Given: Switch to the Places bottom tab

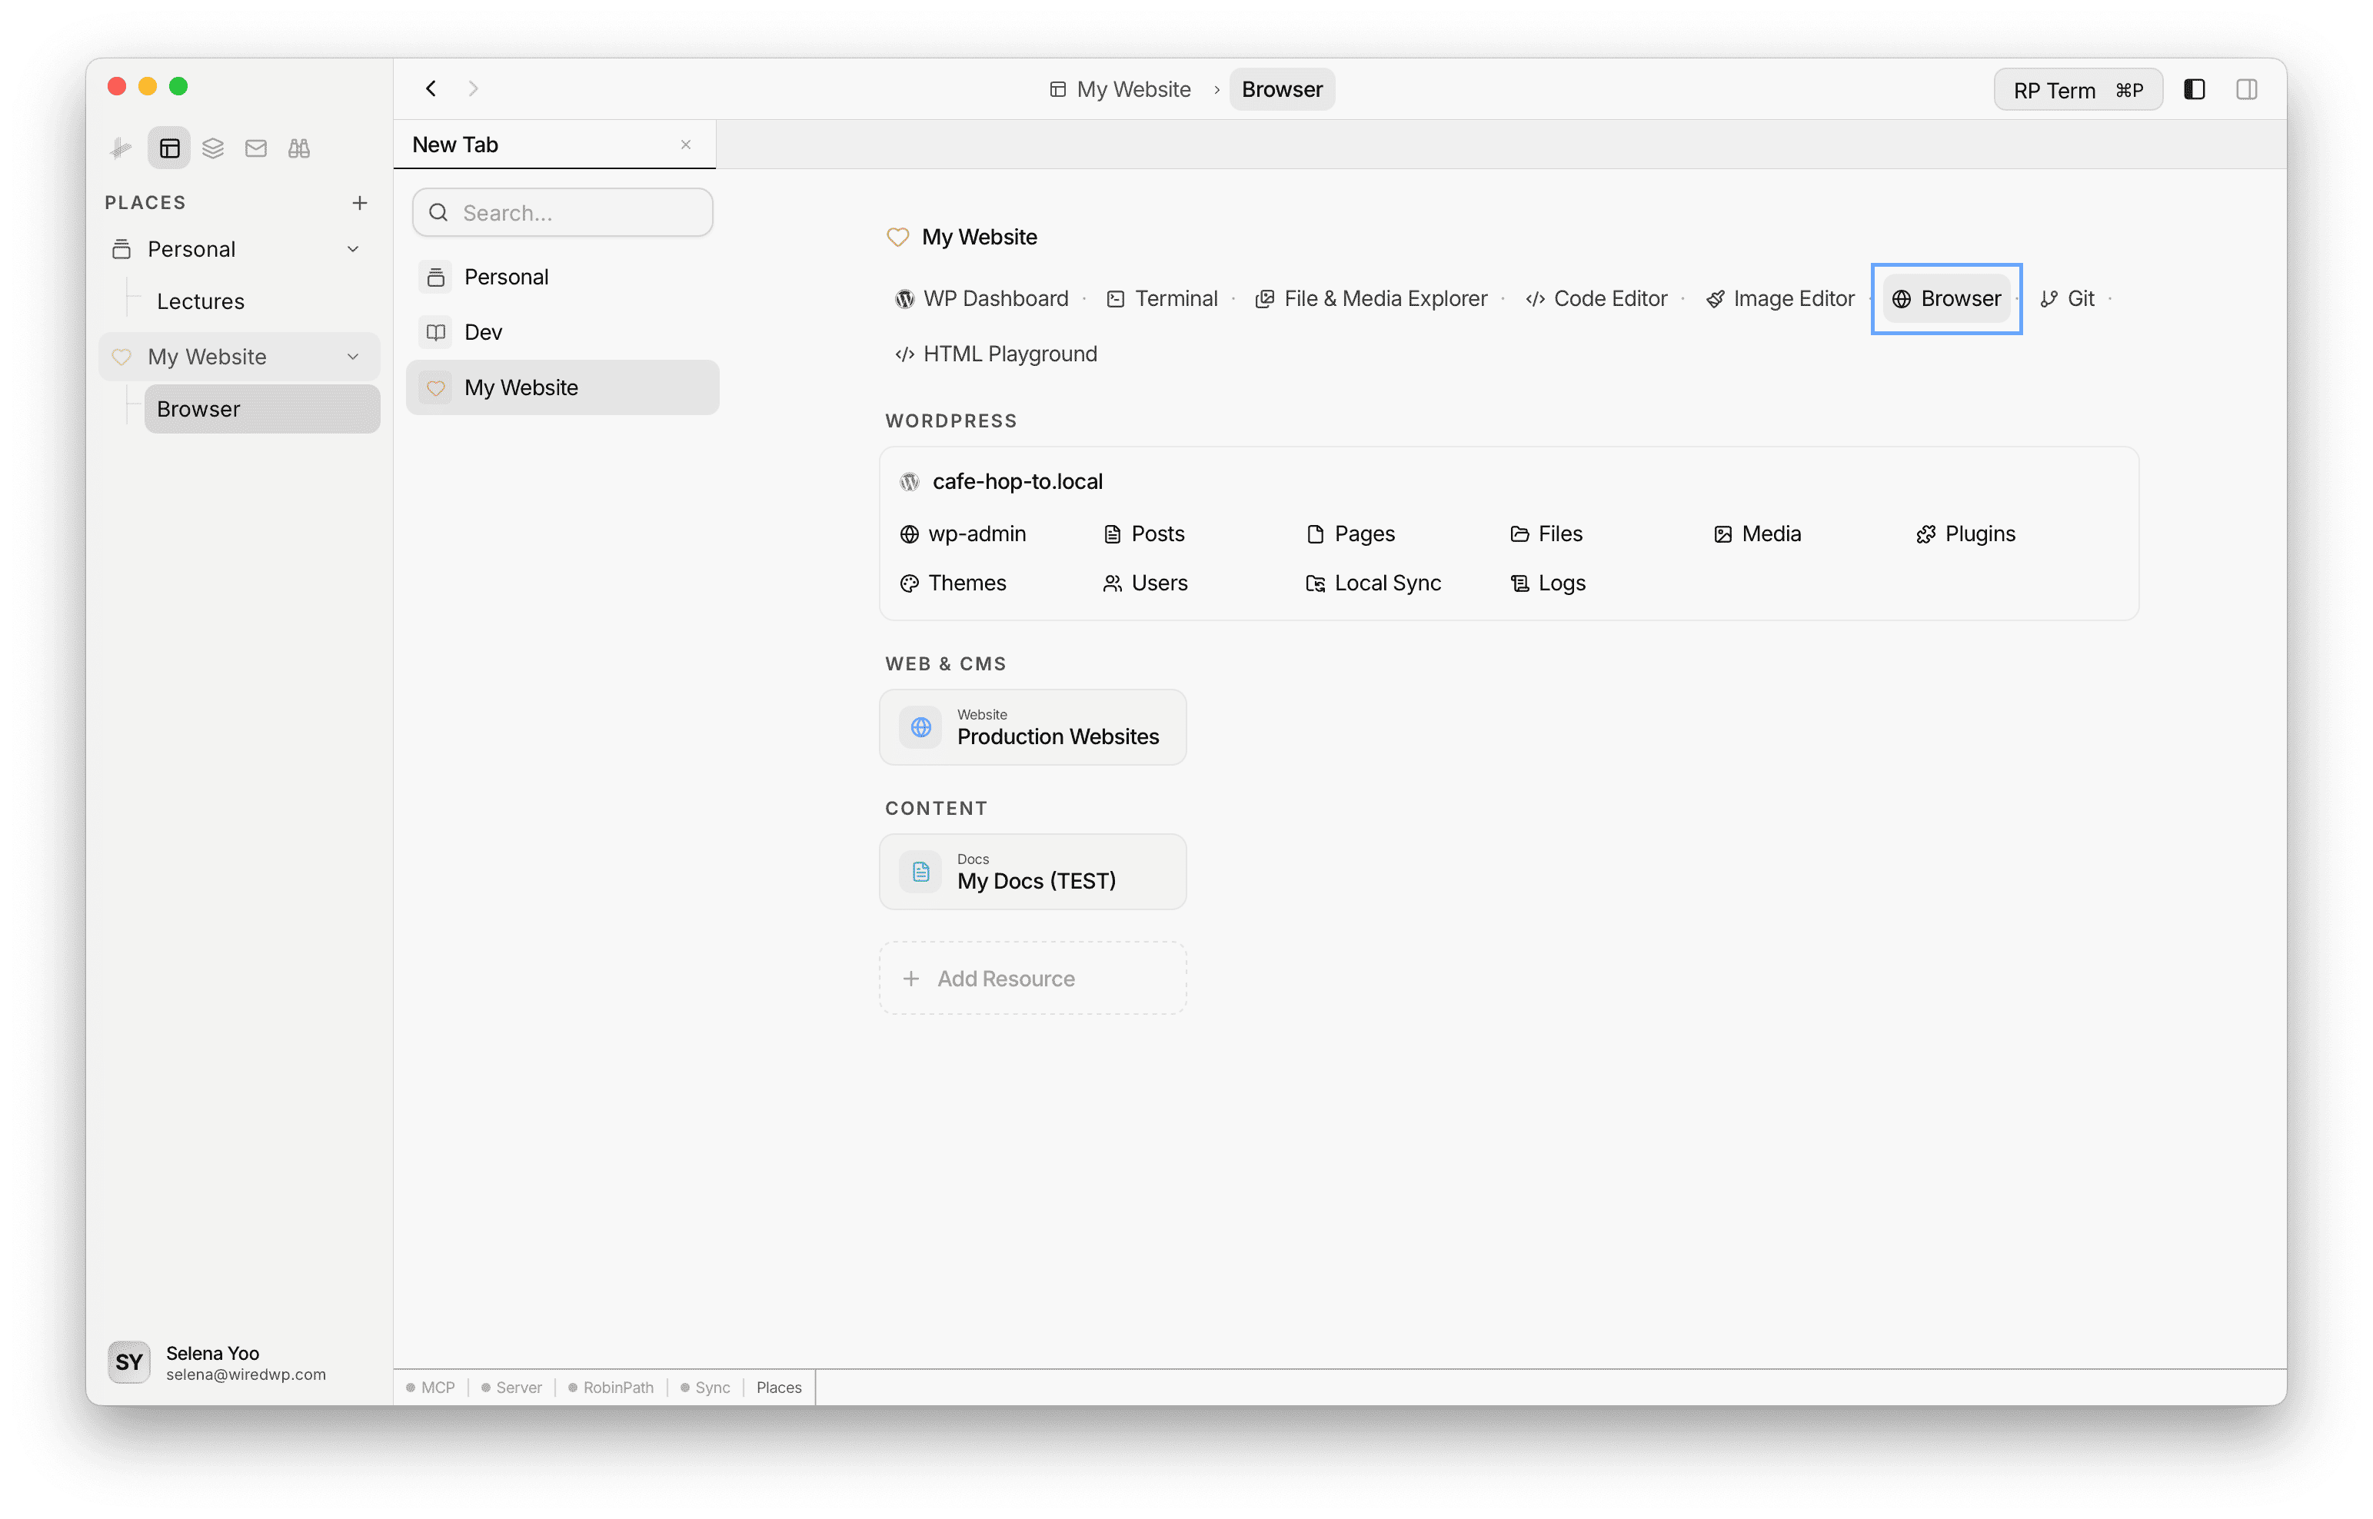Looking at the screenshot, I should coord(778,1387).
